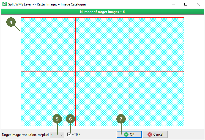Toggle the +TIFF checkbox
The image size is (205, 140).
[69, 134]
